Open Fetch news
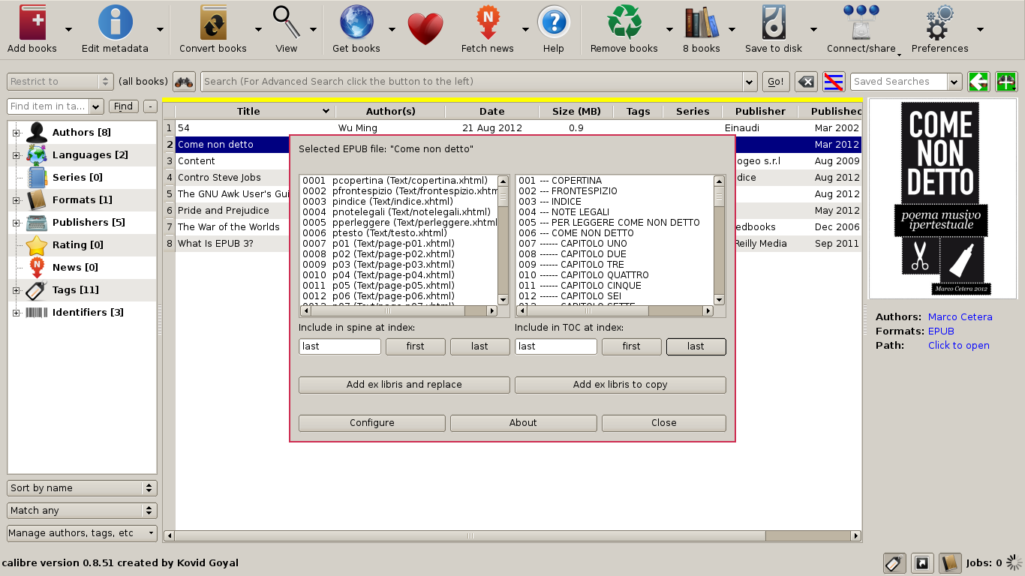 coord(488,22)
